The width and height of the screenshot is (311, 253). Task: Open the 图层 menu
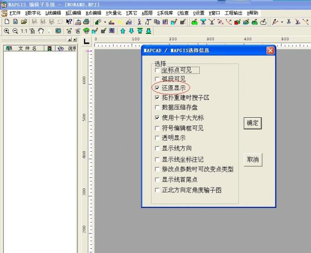pyautogui.click(x=147, y=13)
